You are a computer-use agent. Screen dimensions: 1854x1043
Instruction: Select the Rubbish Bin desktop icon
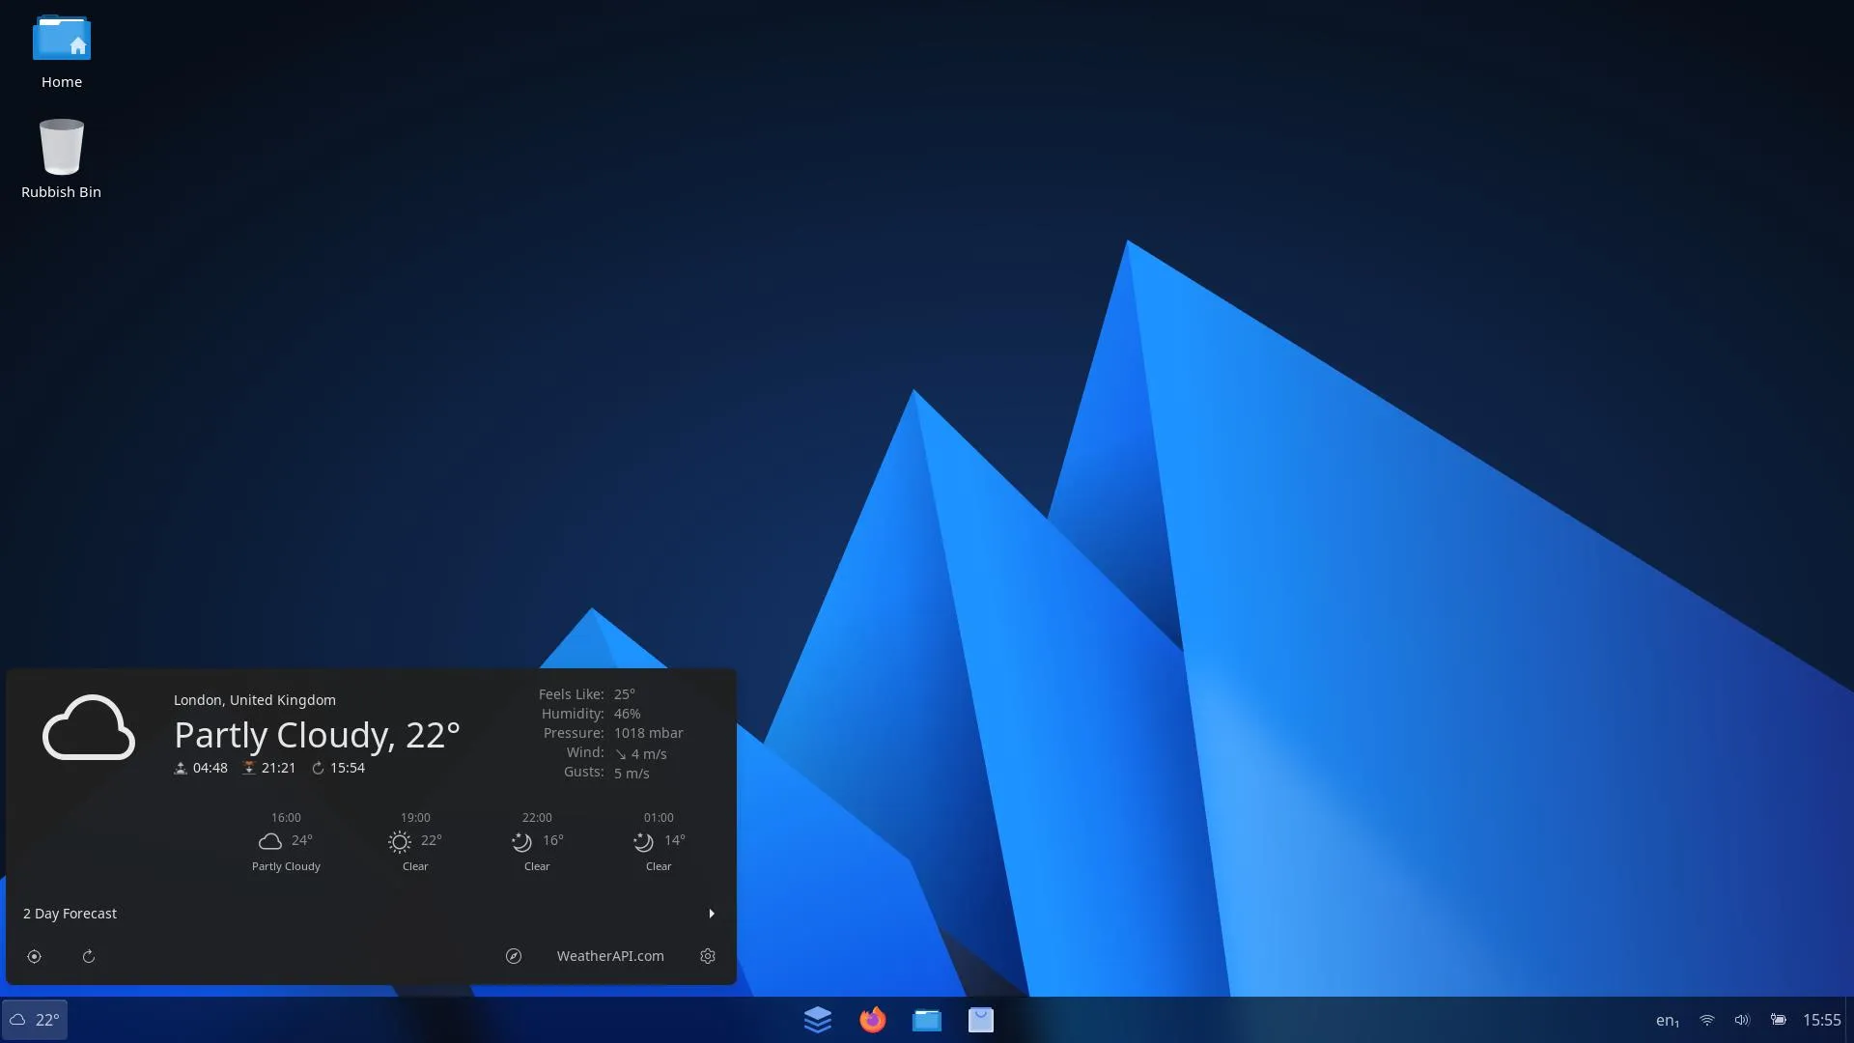[62, 159]
